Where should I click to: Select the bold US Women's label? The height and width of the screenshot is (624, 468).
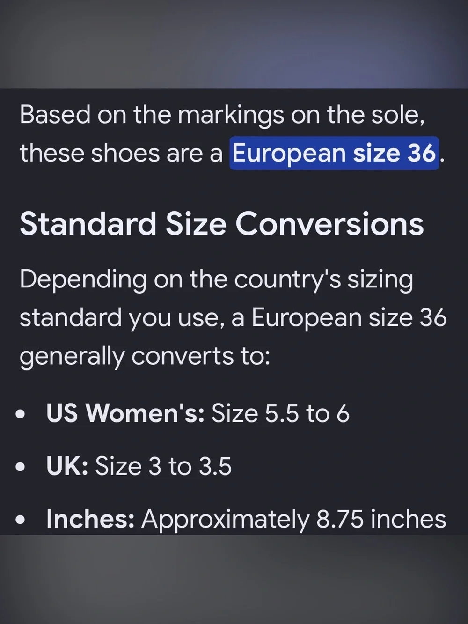pyautogui.click(x=125, y=413)
